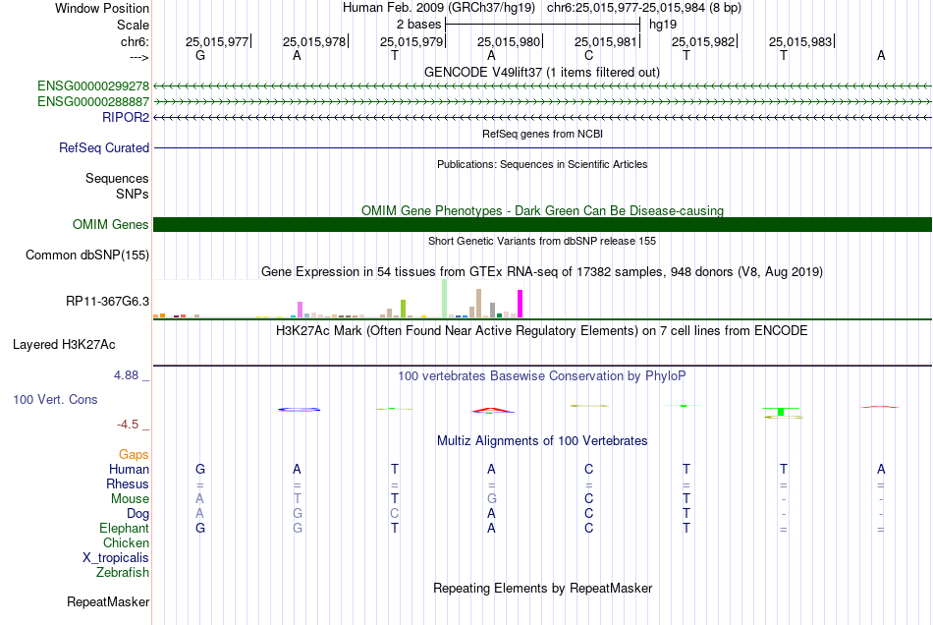Click the SNPs track label
This screenshot has height=625, width=933.
click(x=133, y=194)
